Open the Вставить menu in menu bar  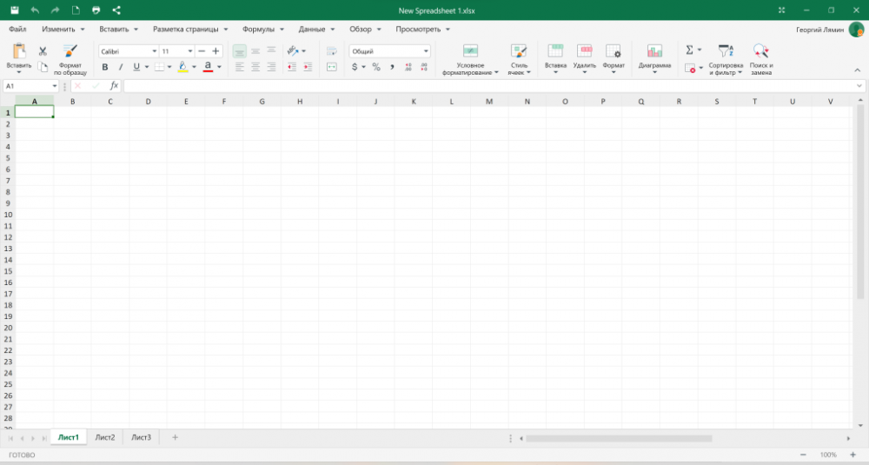tap(118, 29)
